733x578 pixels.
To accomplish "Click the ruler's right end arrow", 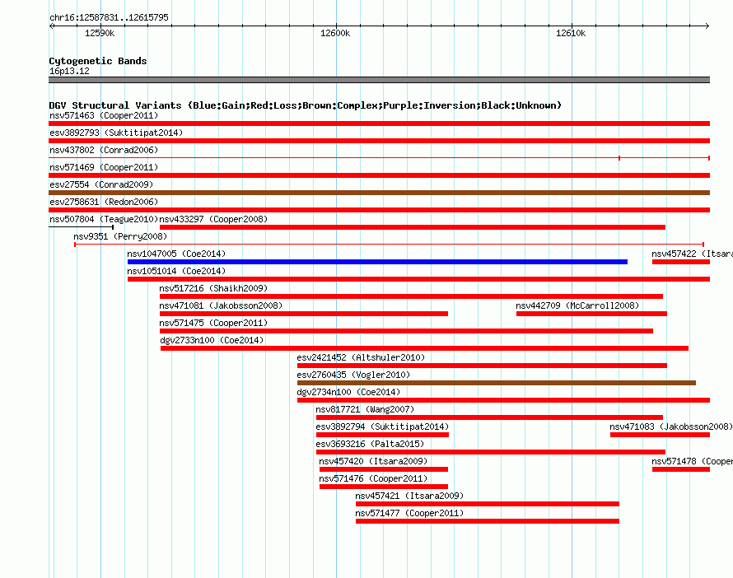I will pos(707,26).
